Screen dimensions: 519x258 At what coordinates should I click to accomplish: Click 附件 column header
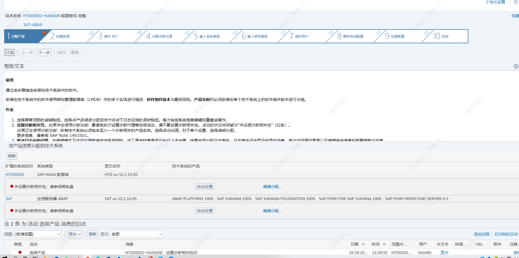click(x=497, y=244)
